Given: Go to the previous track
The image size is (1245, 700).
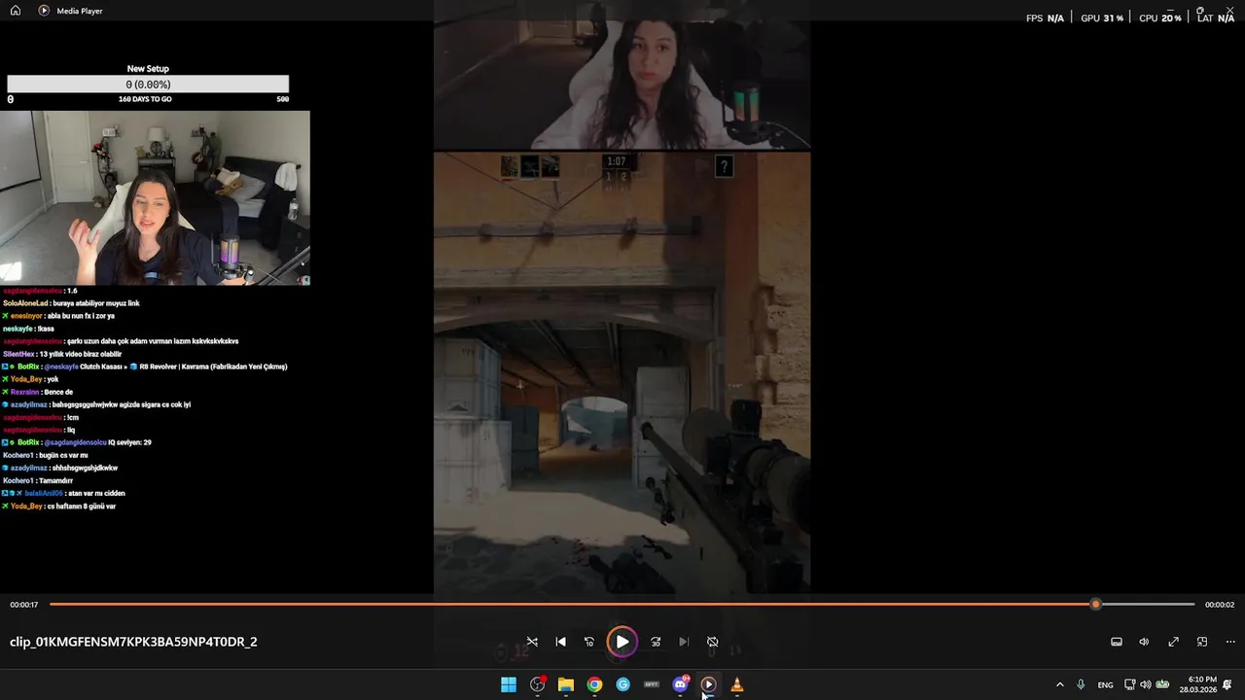Looking at the screenshot, I should tap(560, 642).
